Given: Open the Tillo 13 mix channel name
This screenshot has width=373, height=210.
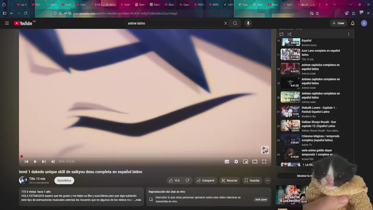Looking at the screenshot, I should pyautogui.click(x=37, y=179).
